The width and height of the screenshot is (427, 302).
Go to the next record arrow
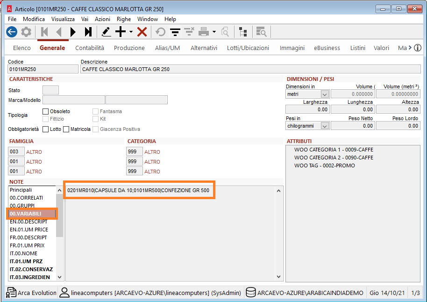click(x=73, y=32)
